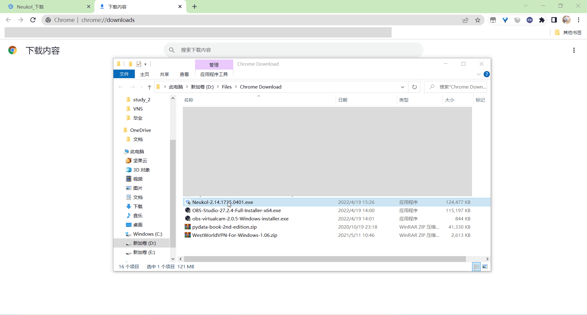Image resolution: width=587 pixels, height=315 pixels.
Task: Click the OBS-Studio installer file icon
Action: pyautogui.click(x=188, y=210)
